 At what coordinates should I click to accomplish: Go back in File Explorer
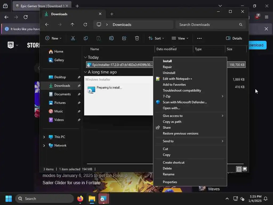(47, 25)
